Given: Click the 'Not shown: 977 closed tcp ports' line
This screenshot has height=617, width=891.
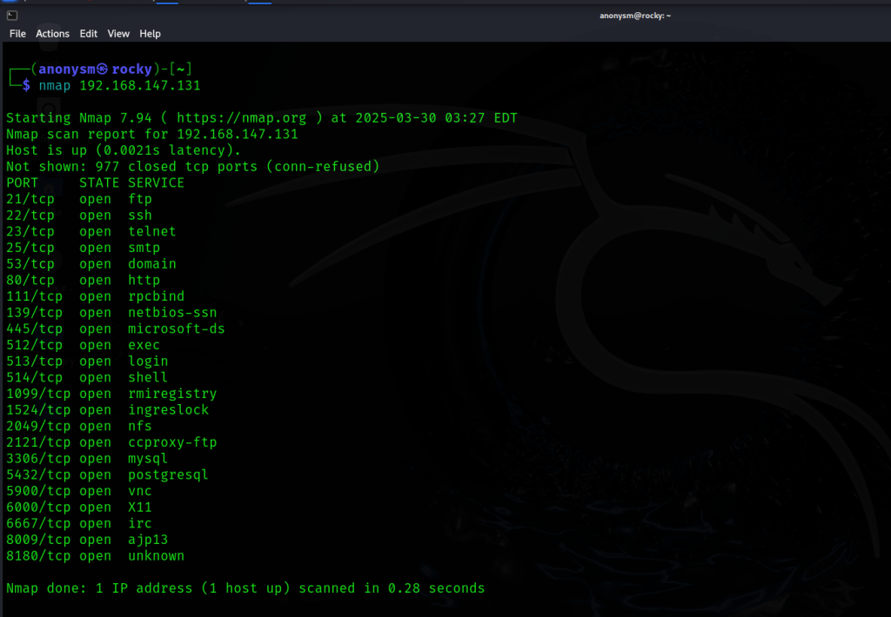Looking at the screenshot, I should click(x=192, y=167).
